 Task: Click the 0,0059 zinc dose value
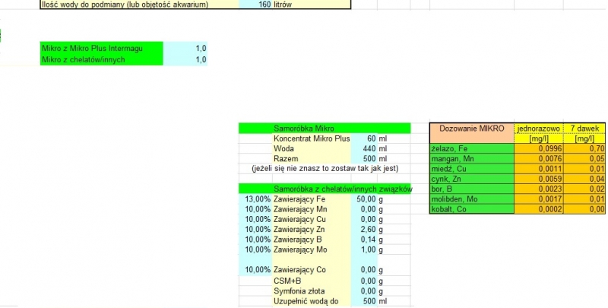[539, 179]
